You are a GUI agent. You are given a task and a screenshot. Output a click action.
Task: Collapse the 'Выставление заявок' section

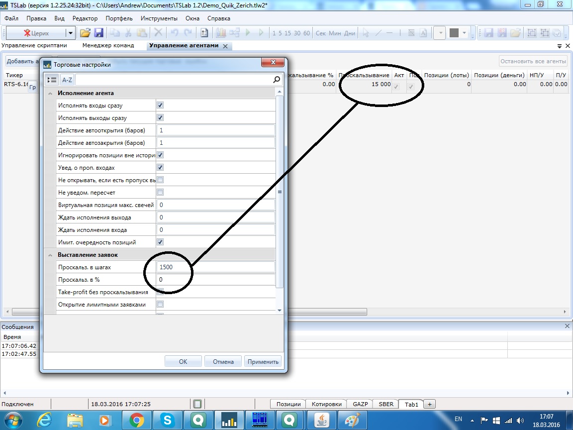tap(50, 255)
